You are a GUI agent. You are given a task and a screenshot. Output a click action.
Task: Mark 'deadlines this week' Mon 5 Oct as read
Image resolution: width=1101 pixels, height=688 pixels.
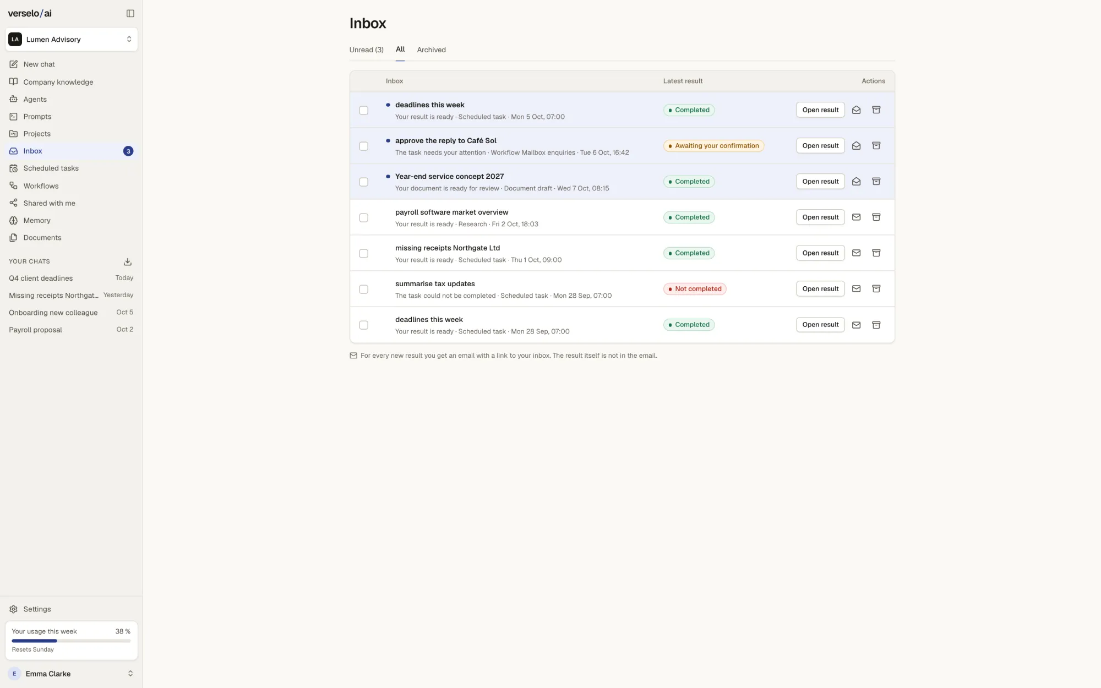click(x=856, y=110)
